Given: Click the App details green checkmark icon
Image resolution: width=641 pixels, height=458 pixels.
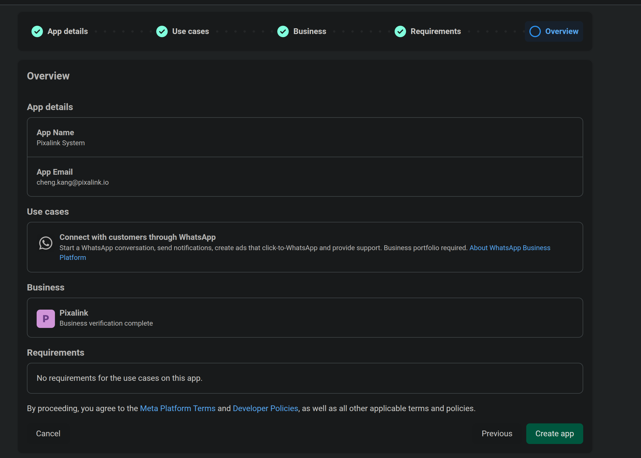Looking at the screenshot, I should pos(37,31).
